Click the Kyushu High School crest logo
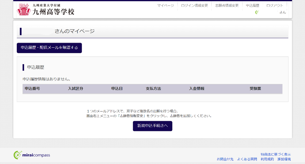Image resolution: width=305 pixels, height=164 pixels. [23, 9]
